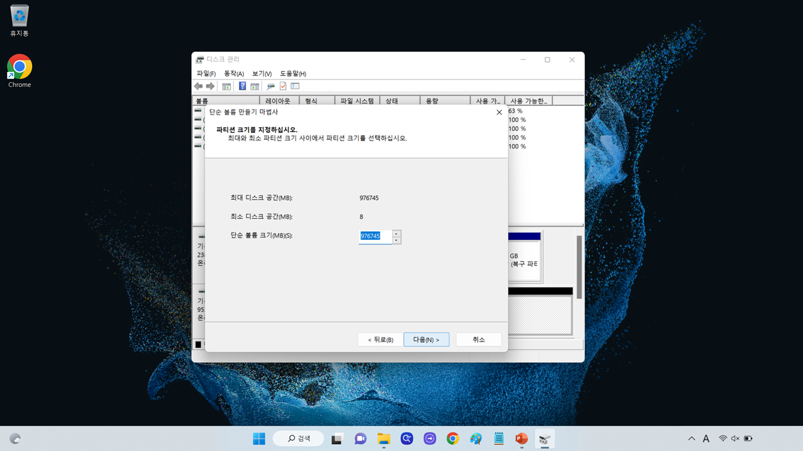
Task: Open Chrome from the desktop shortcut
Action: pyautogui.click(x=19, y=66)
